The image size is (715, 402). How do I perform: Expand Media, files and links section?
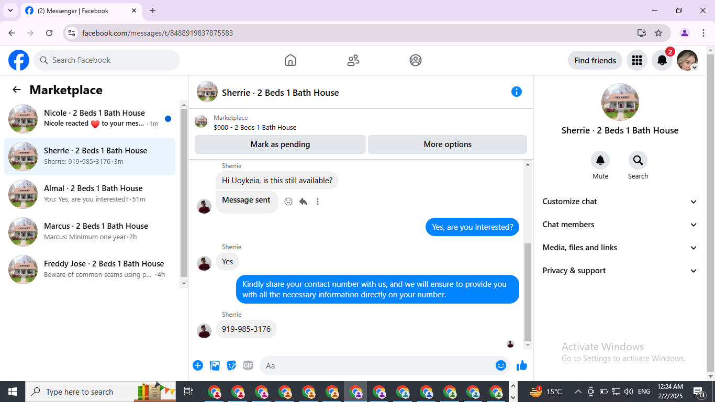[620, 248]
